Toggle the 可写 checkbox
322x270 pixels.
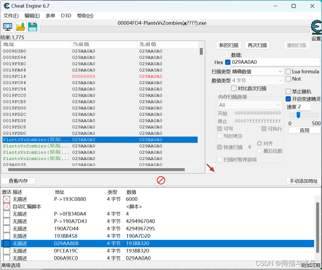pyautogui.click(x=219, y=129)
